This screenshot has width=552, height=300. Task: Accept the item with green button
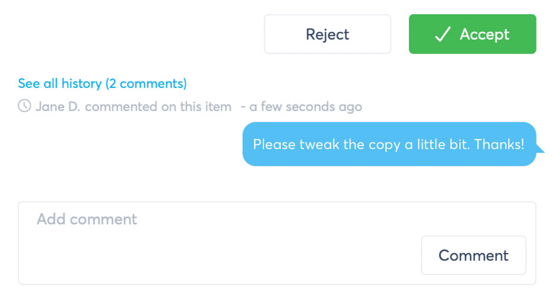click(472, 34)
